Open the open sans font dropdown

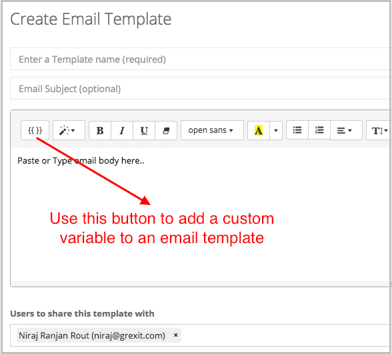pos(212,130)
